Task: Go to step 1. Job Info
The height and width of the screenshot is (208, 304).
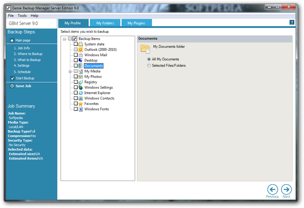Action: pos(22,48)
